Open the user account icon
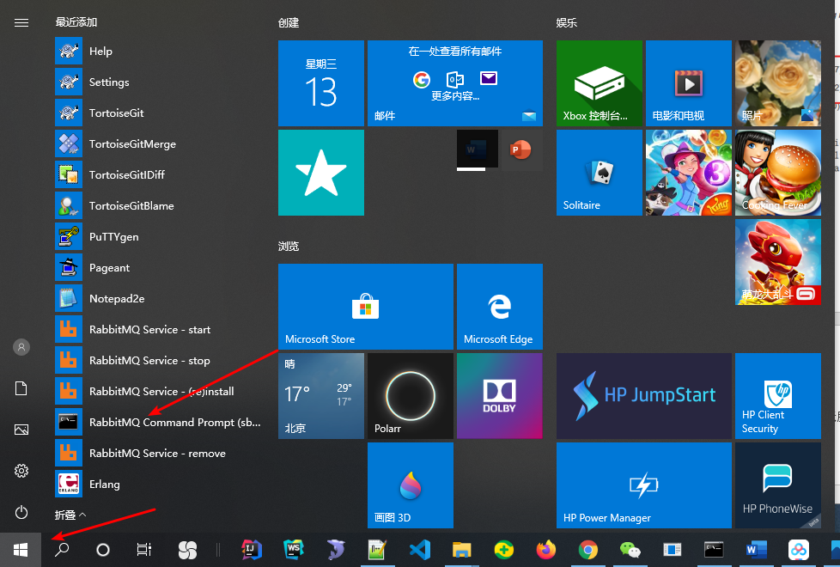This screenshot has width=840, height=567. [21, 347]
